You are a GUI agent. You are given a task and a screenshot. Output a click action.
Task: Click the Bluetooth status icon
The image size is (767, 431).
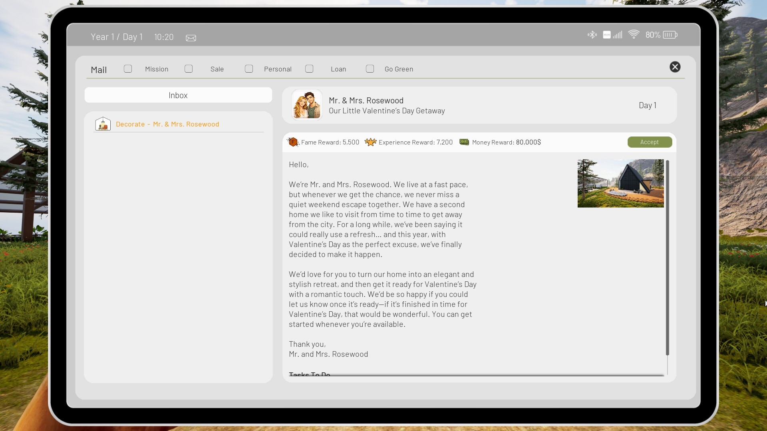592,35
